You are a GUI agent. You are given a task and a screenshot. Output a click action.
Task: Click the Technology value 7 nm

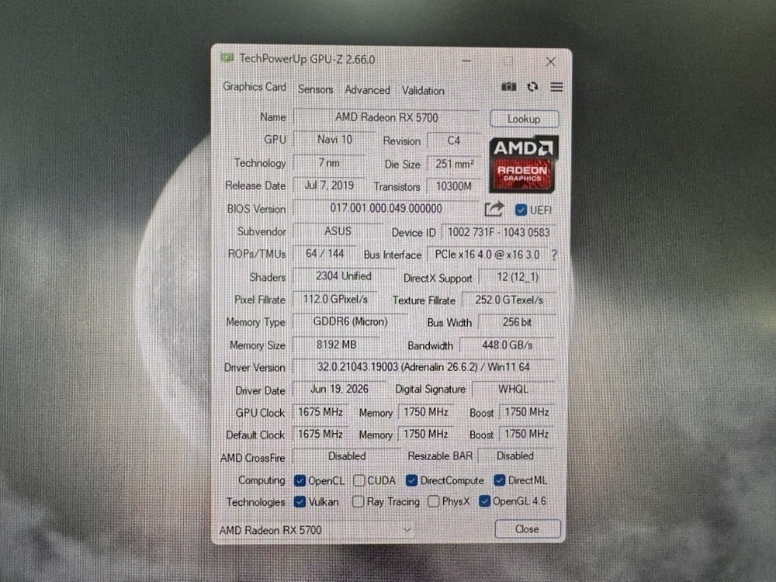[x=329, y=163]
